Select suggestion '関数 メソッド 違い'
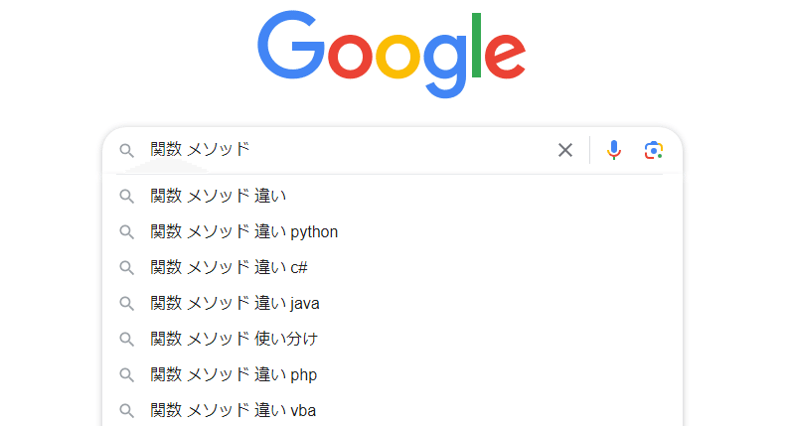 (x=392, y=196)
